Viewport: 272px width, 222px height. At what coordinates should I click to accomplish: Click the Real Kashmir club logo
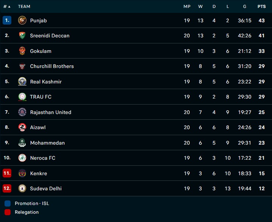point(22,82)
